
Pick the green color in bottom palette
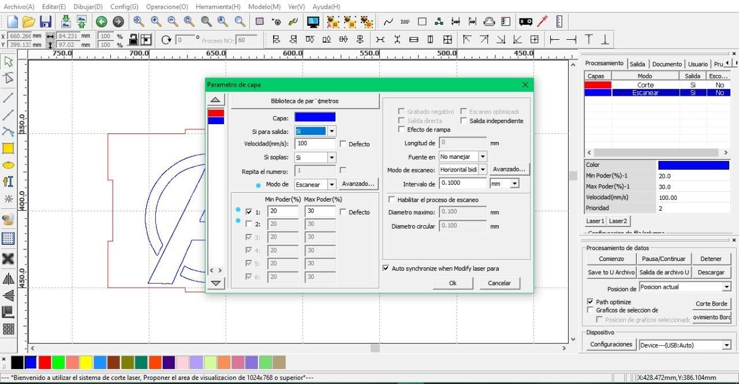58,362
